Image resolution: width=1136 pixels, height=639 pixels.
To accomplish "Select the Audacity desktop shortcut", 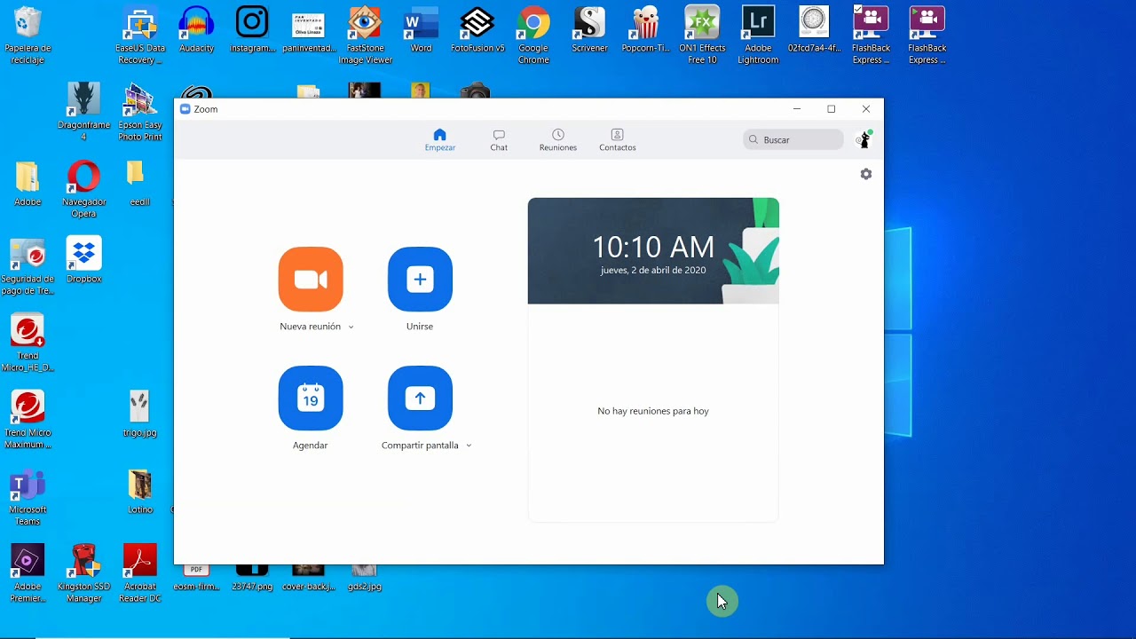I will point(196,30).
